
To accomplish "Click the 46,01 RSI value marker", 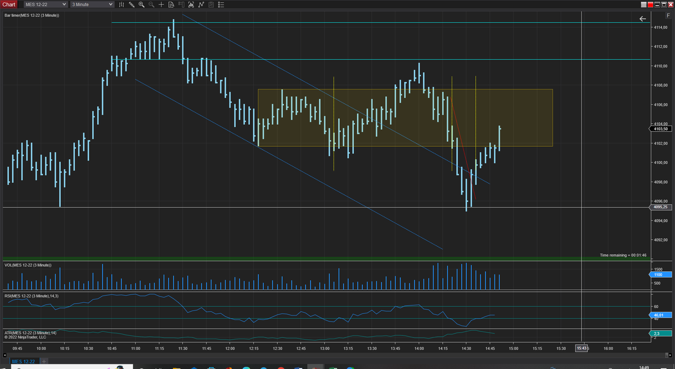I will click(660, 315).
